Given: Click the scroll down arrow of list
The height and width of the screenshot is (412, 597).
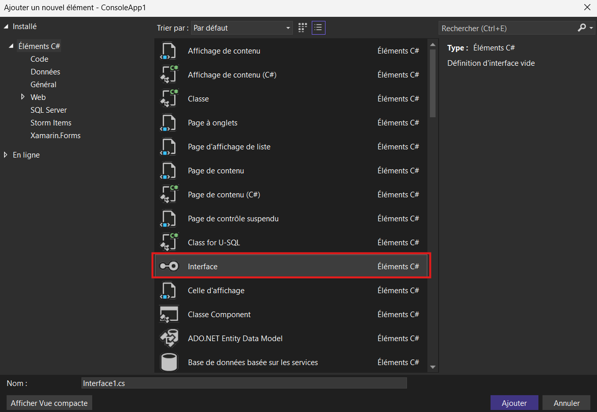Looking at the screenshot, I should [432, 367].
